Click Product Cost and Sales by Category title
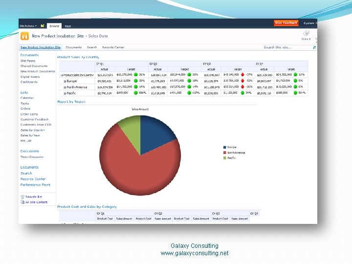352x264 pixels. (87, 207)
